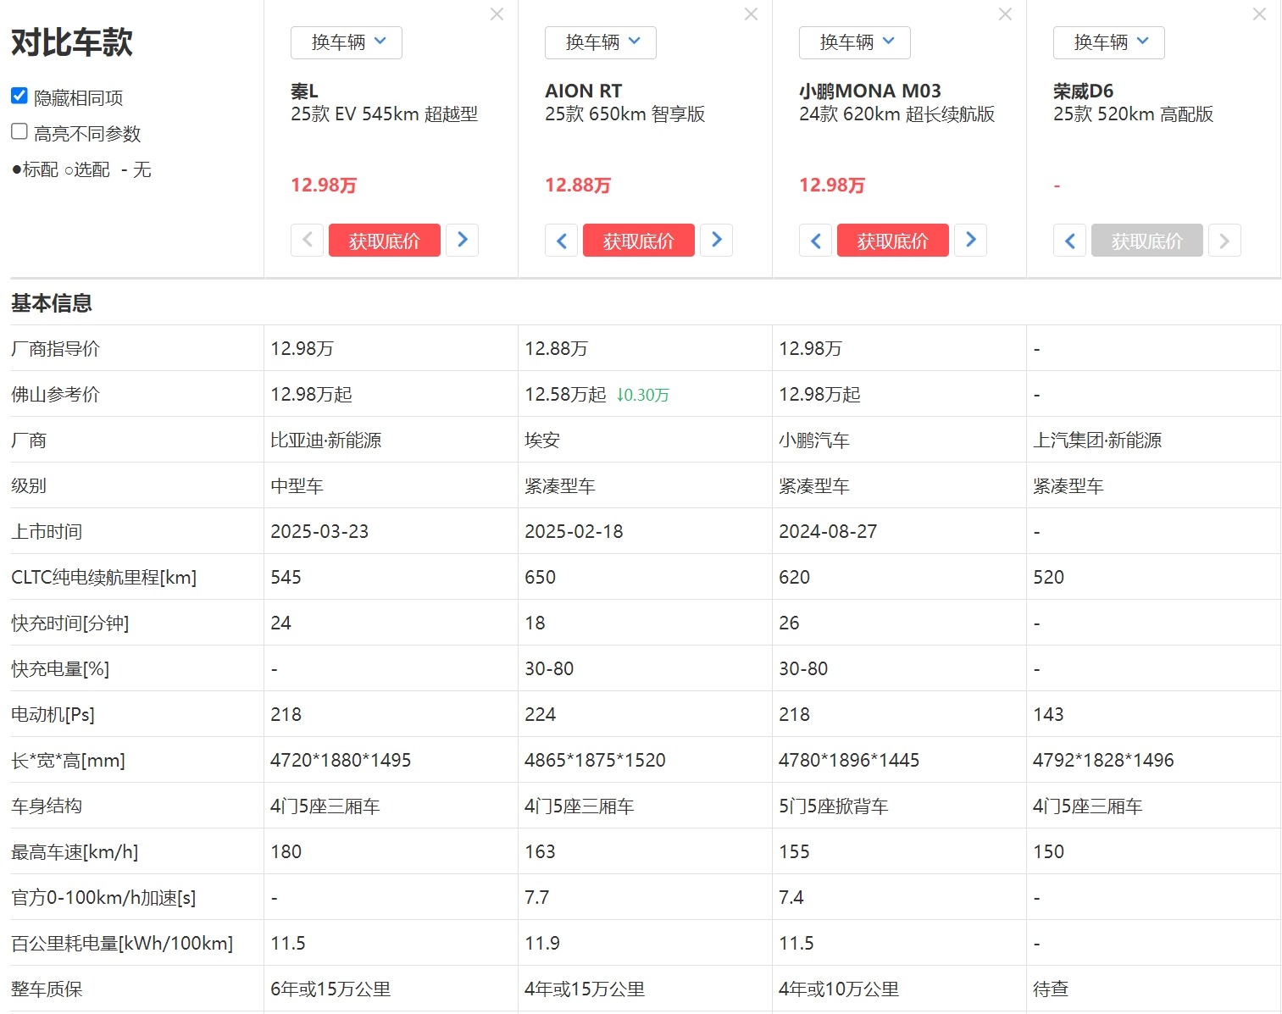Click the 4780*1896*1445 dimensions cell

849,760
